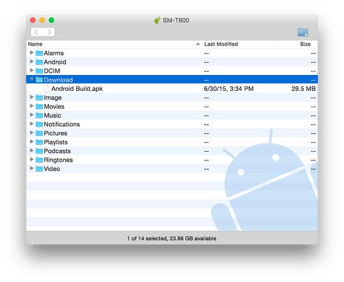344x282 pixels.
Task: Select the Podcasts folder name
Action: (58, 151)
